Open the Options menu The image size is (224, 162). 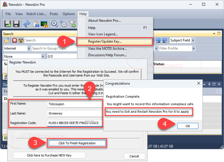(x=69, y=14)
